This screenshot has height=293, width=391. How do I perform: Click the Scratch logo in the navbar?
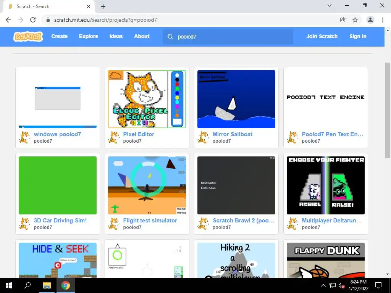pyautogui.click(x=28, y=36)
